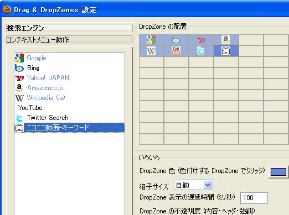Click the blue DropZone color swatch button
289x215 pixels.
pos(278,172)
